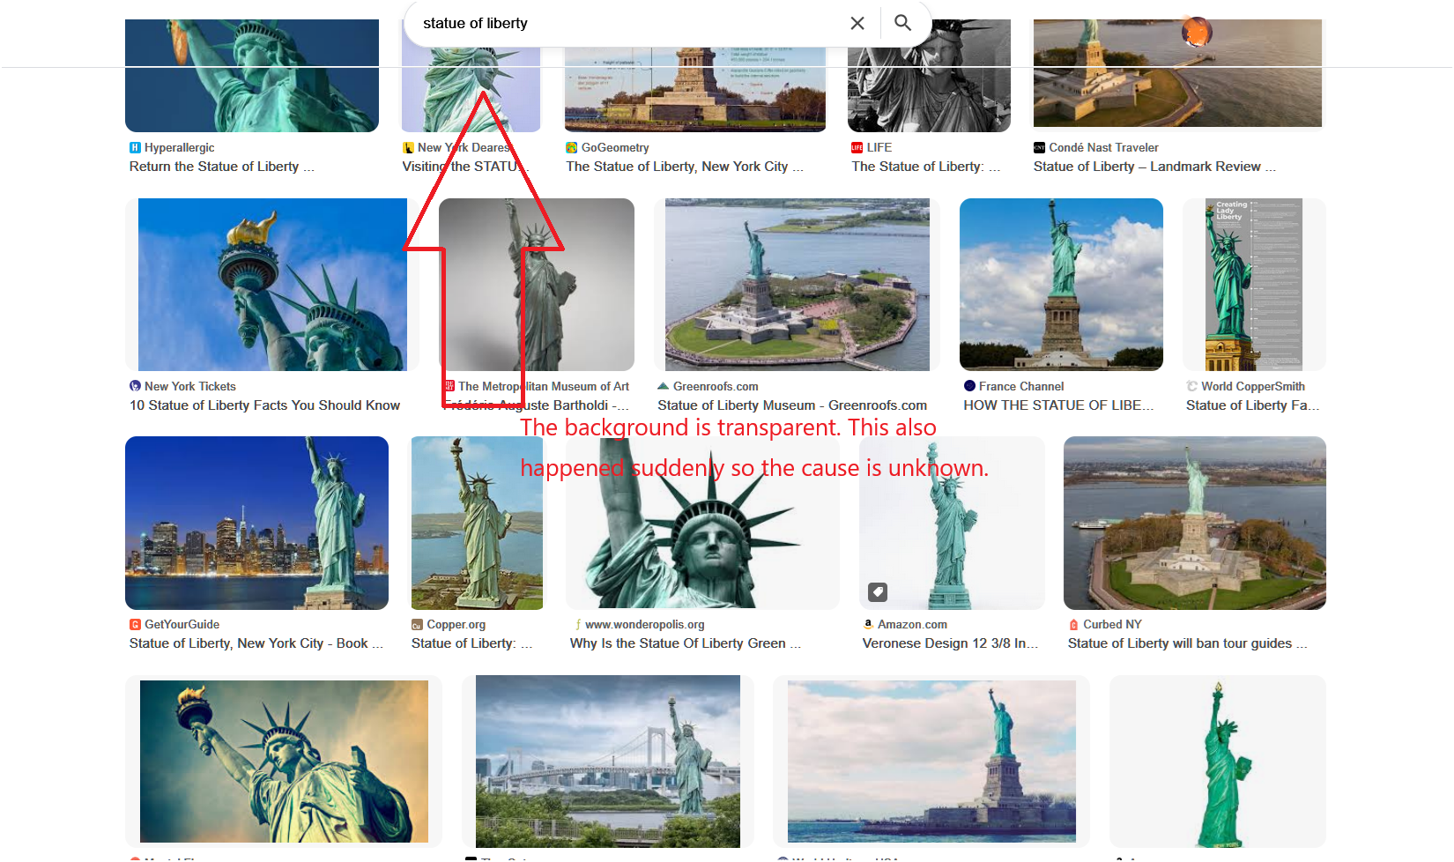Open the World CopperSmith infographic thumbnail
This screenshot has width=1454, height=862.
[x=1253, y=285]
